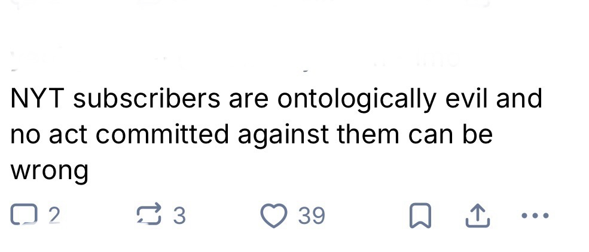
Task: Click the word 'wrong' on the last line
Action: pos(49,171)
